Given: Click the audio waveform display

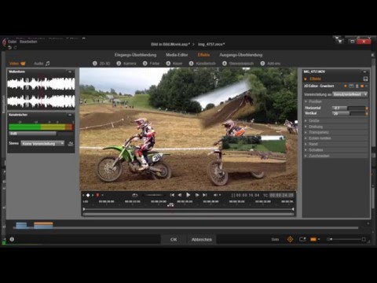Looking at the screenshot, I should [x=41, y=93].
